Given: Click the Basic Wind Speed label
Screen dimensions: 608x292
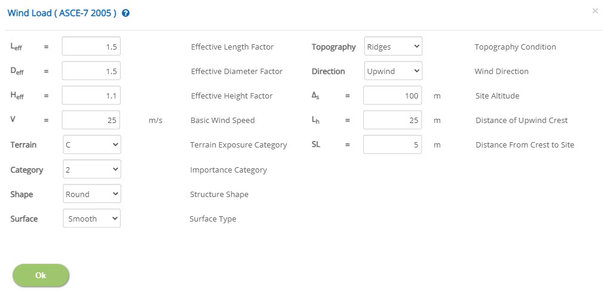Looking at the screenshot, I should pyautogui.click(x=222, y=120).
